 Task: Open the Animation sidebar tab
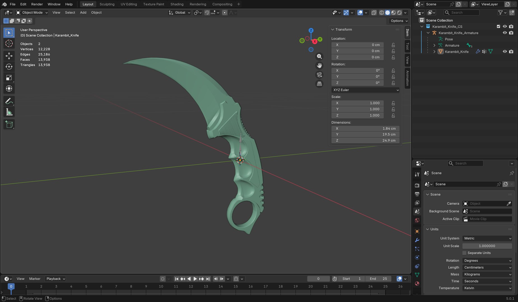407,78
